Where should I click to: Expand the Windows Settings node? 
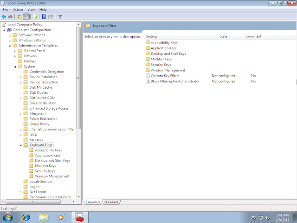[10, 40]
